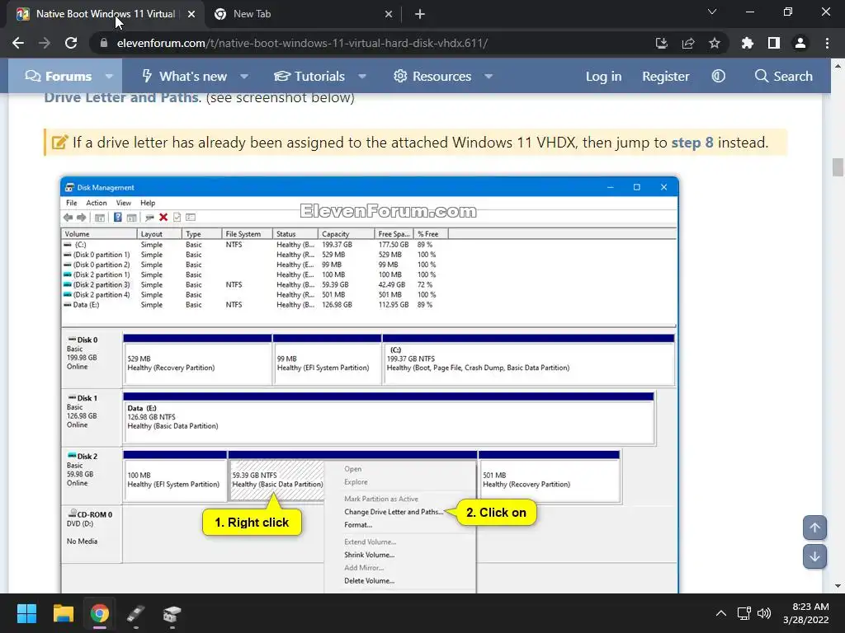The width and height of the screenshot is (845, 633).
Task: Close the New Tab browser tab
Action: 389,14
